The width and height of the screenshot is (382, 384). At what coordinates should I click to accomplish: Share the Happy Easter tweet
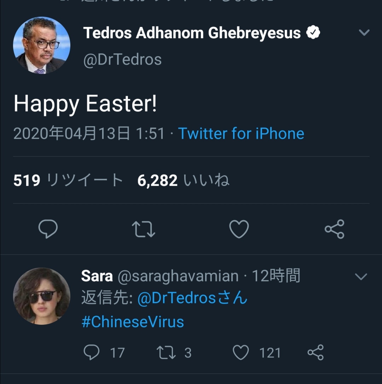[334, 229]
